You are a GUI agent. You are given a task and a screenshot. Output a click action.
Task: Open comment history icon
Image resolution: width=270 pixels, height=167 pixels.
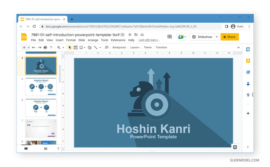169,37
